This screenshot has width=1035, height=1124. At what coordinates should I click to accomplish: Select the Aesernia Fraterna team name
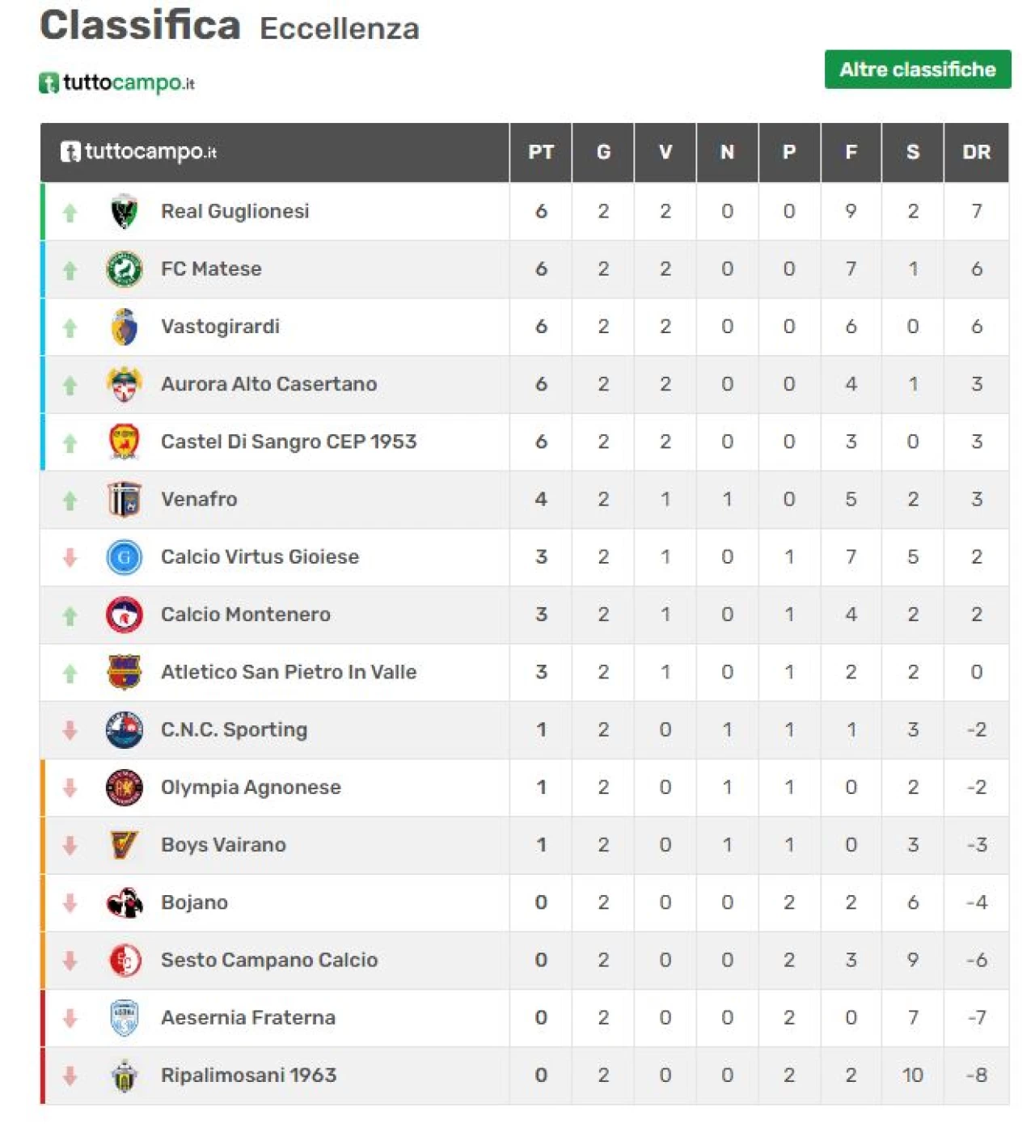click(x=248, y=1017)
